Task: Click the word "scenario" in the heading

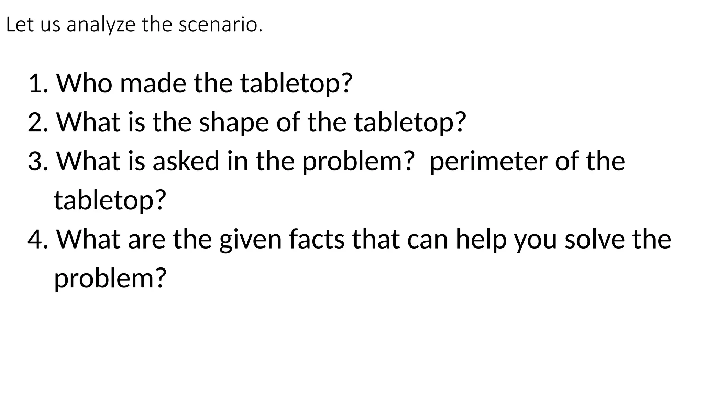Action: 218,25
